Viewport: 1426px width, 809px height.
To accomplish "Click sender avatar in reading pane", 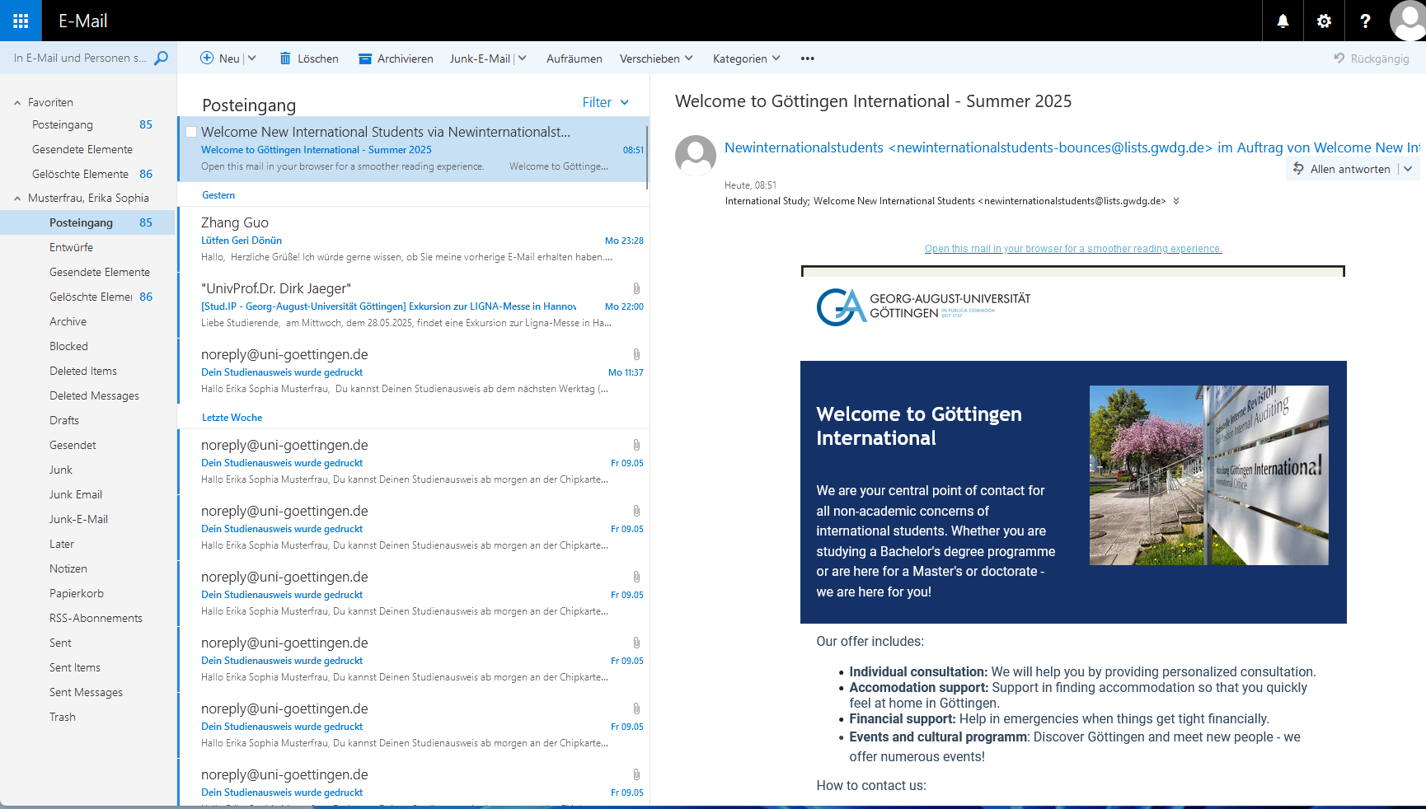I will point(696,155).
